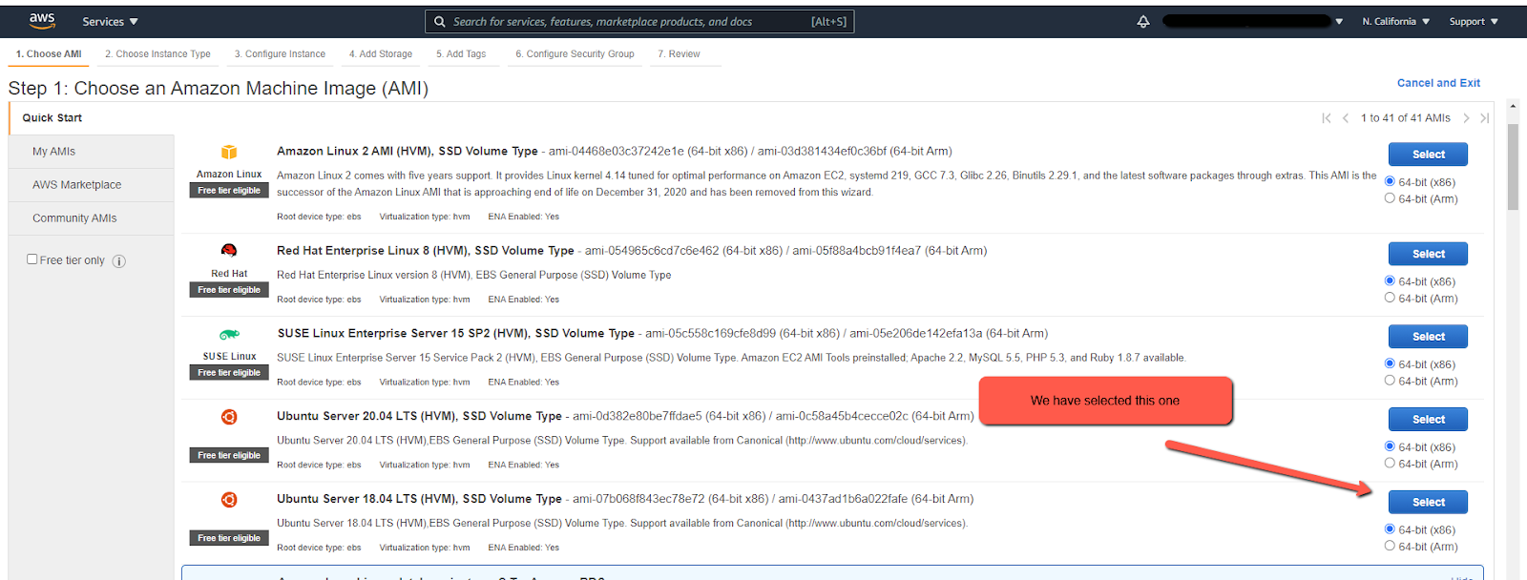Choose 64-bit (x86) for Ubuntu 18.04

coord(1390,528)
